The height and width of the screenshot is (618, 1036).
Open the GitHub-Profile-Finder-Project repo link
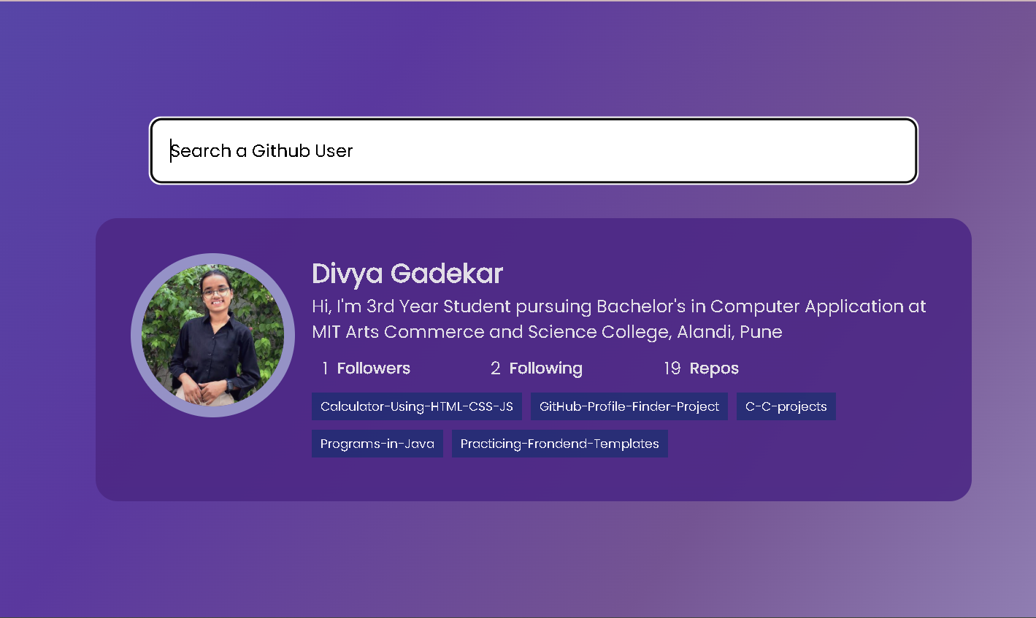(x=629, y=406)
